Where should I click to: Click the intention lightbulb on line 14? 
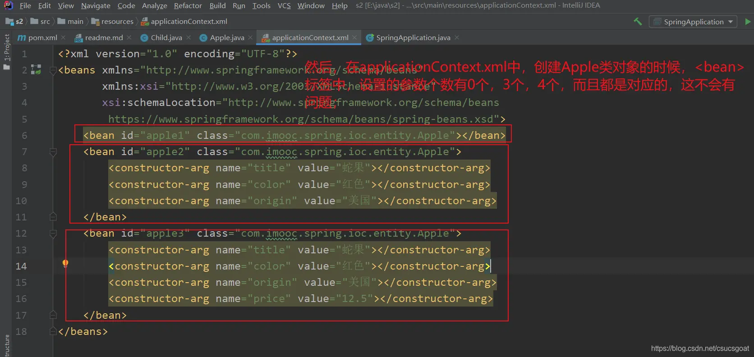click(x=65, y=263)
